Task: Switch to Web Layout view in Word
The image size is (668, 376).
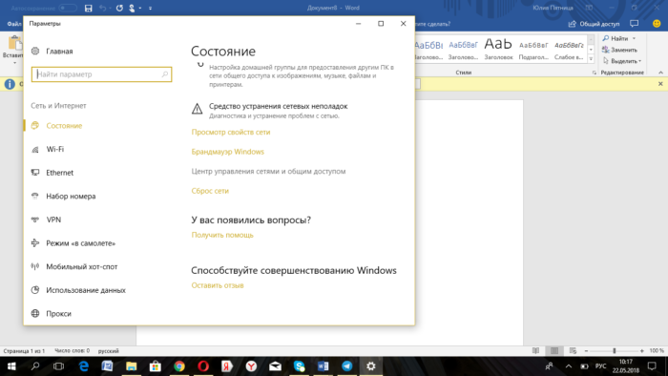Action: click(x=573, y=351)
